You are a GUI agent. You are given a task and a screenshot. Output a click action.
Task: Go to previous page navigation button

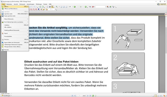pos(75,96)
